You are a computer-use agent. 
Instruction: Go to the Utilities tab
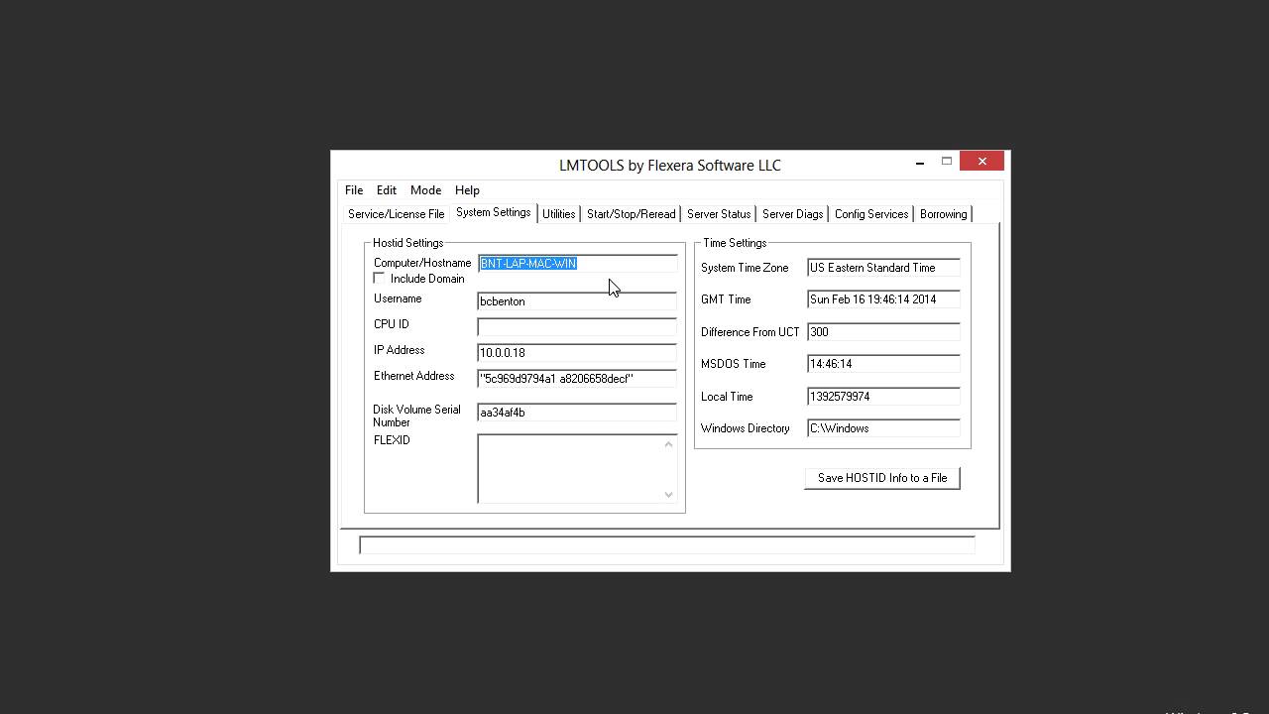(558, 214)
